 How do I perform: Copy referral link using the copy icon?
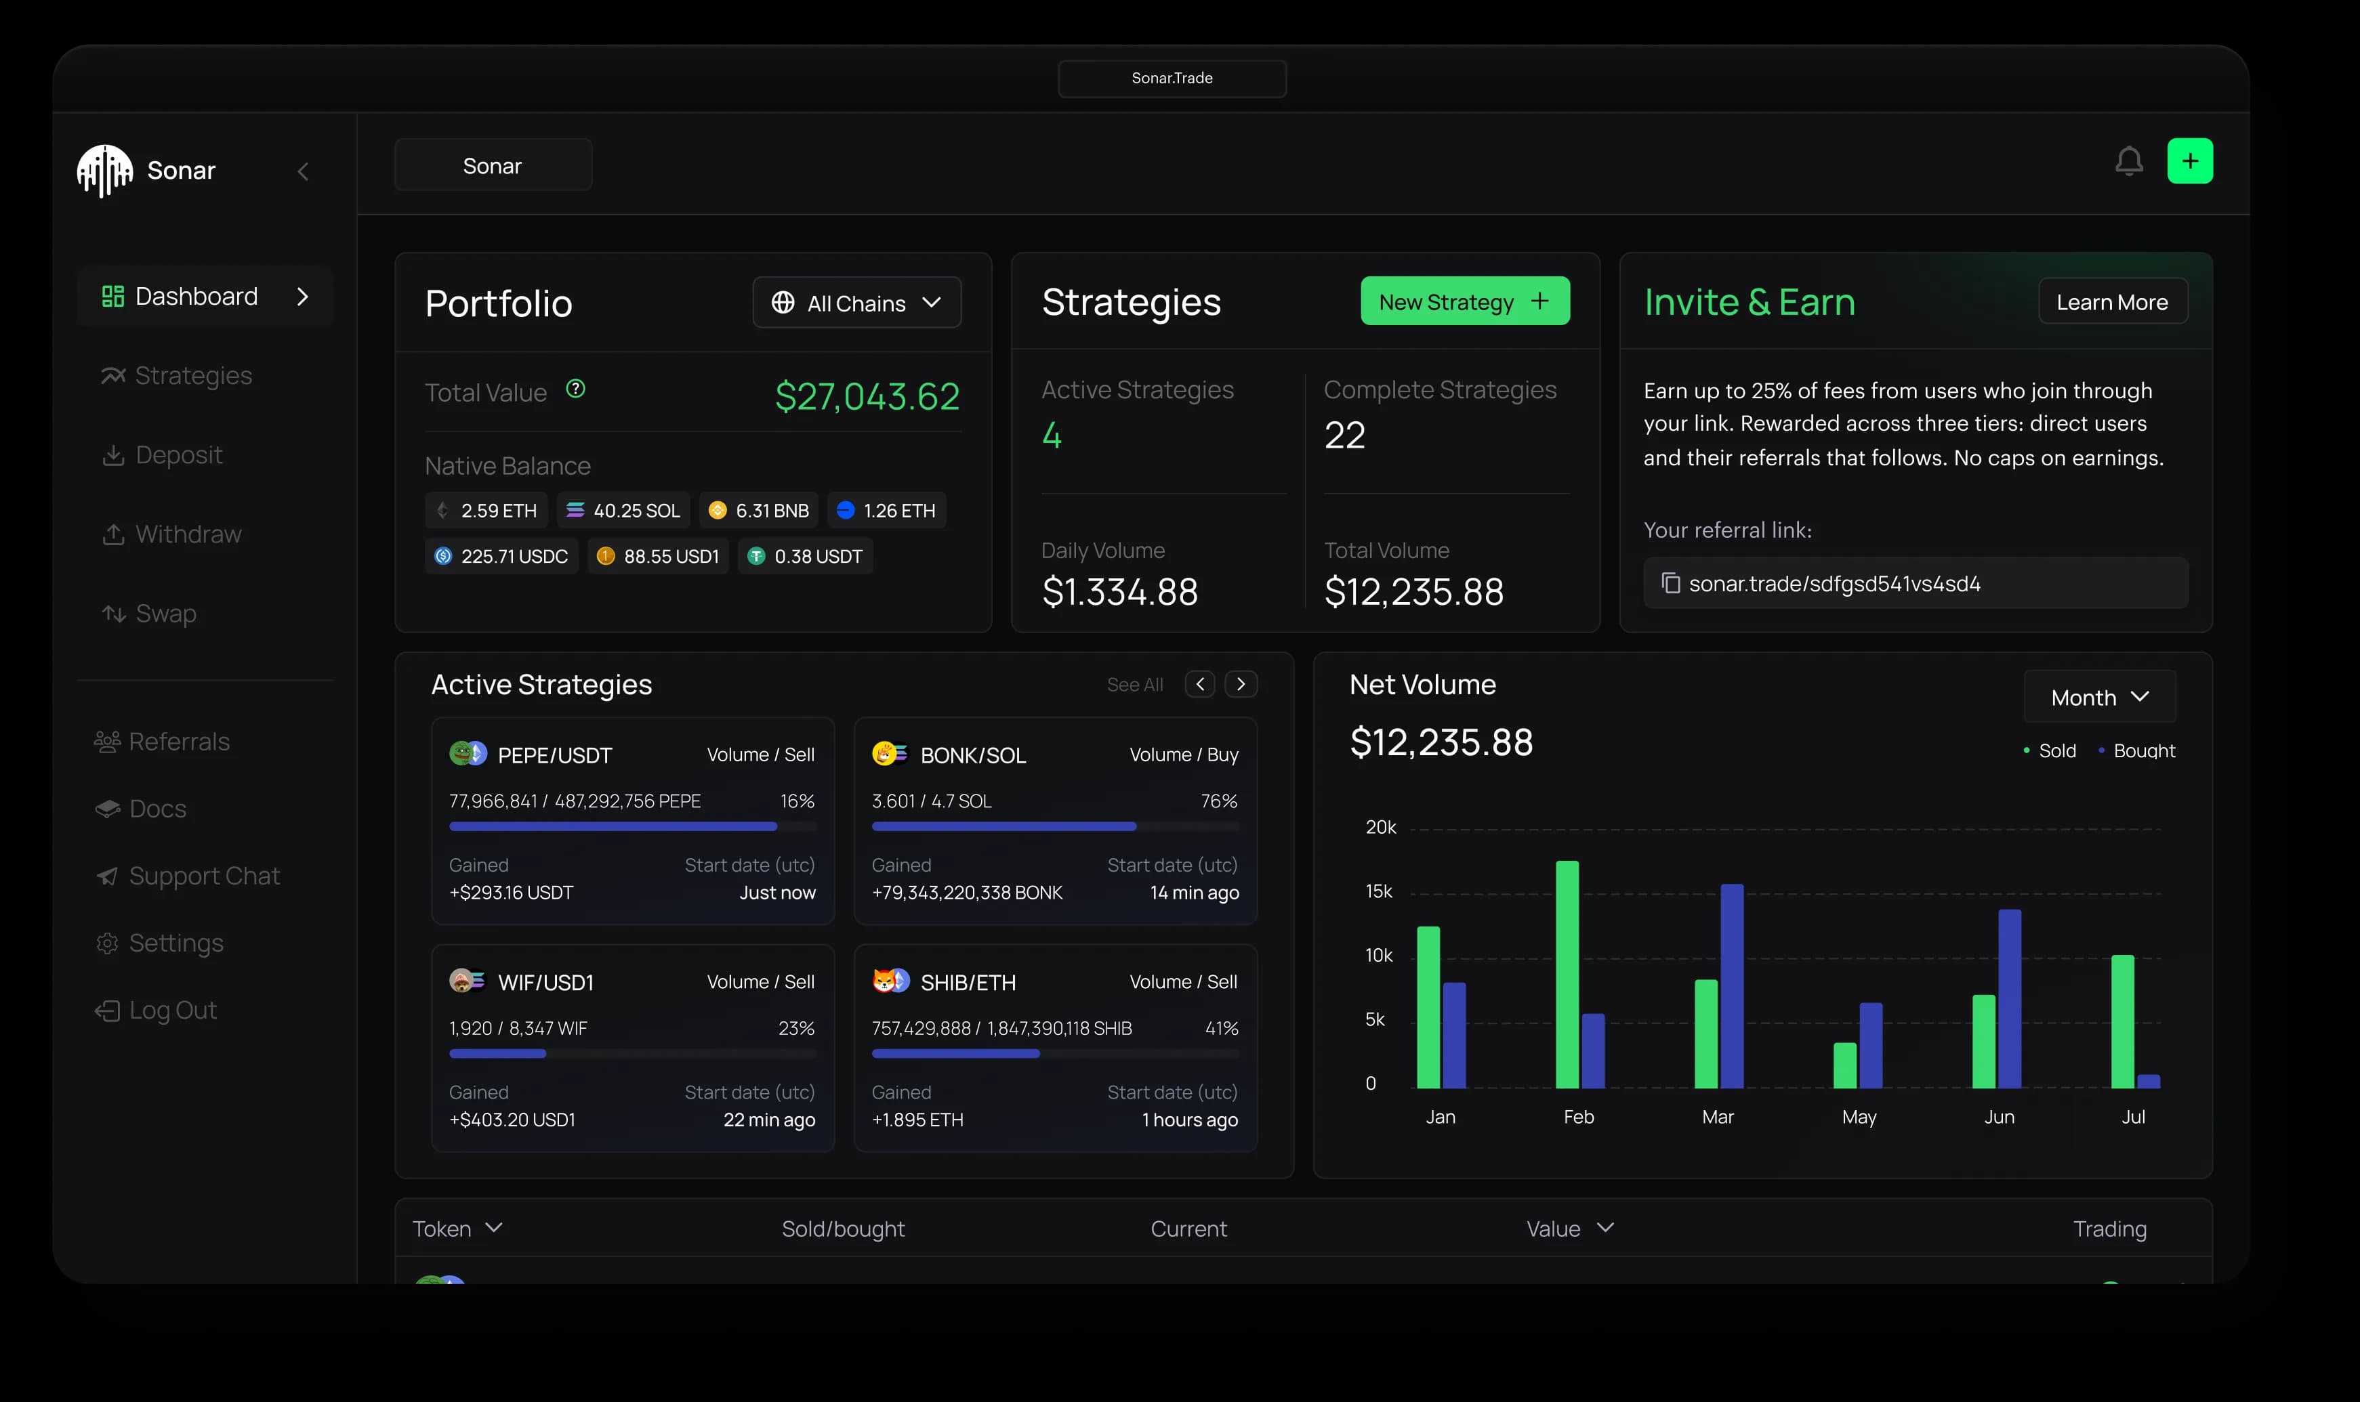click(1670, 583)
